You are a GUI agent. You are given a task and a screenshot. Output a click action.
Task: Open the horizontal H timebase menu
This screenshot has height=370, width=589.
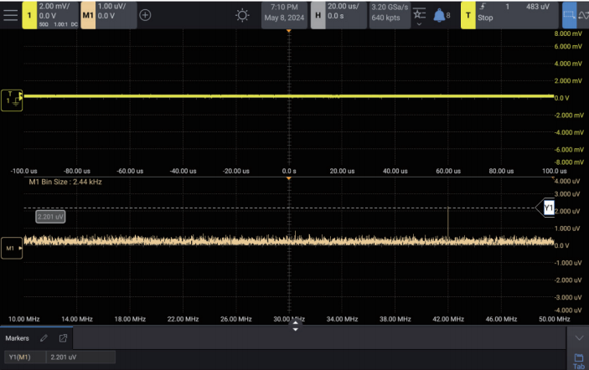coord(318,15)
